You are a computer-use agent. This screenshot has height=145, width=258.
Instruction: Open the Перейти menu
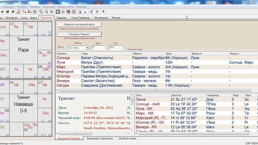22,7
